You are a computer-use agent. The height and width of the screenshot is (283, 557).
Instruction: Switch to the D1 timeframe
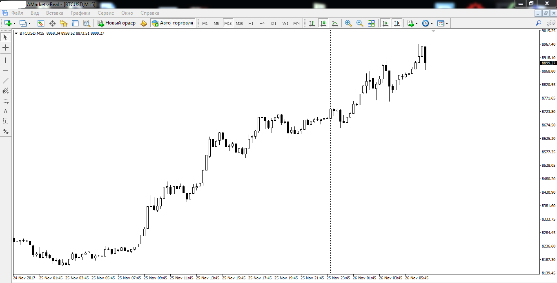click(274, 23)
